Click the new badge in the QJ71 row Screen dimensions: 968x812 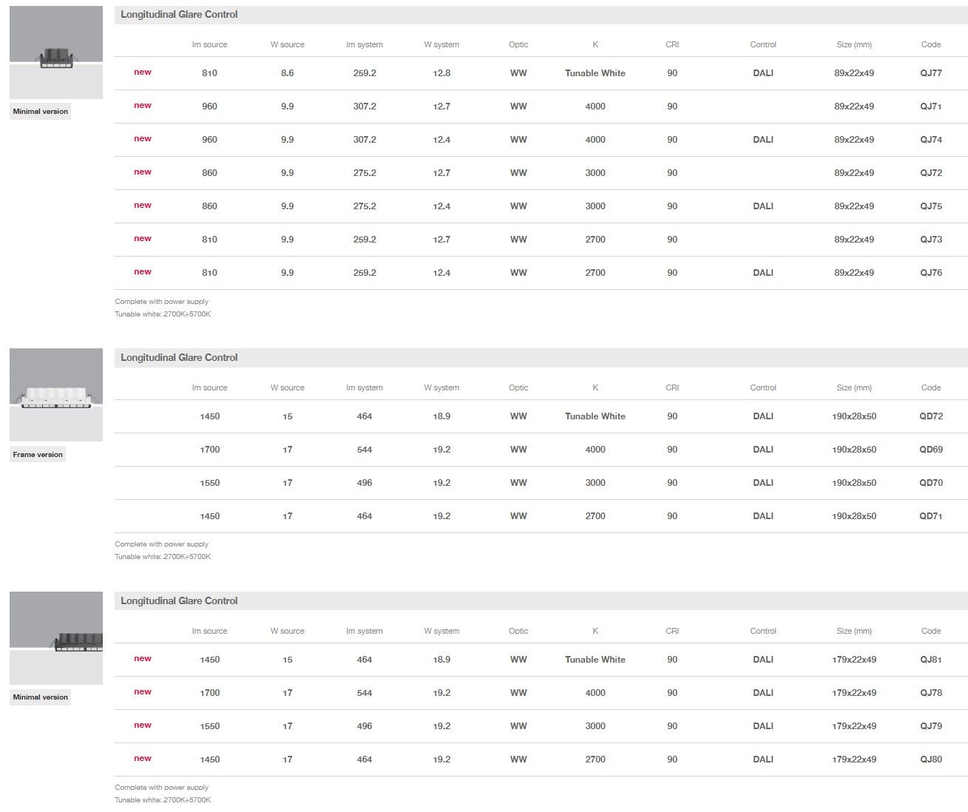(143, 106)
